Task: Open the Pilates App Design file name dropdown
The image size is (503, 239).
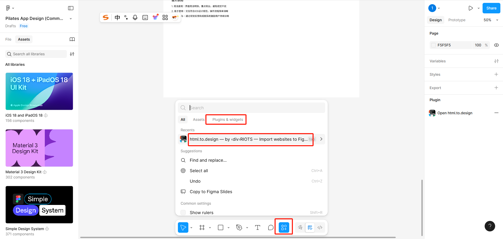Action: [70, 19]
